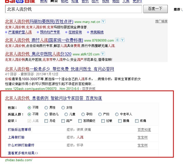Check the 腹痛 symptom checkbox
The width and height of the screenshot is (183, 164).
click(120, 121)
